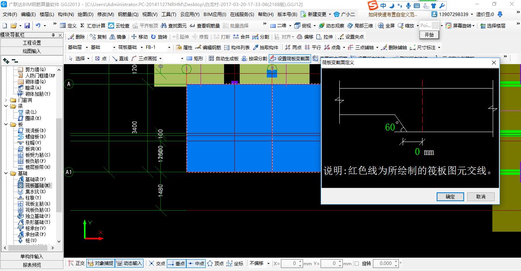Select the 移动 move tool
Image resolution: width=521 pixels, height=271 pixels.
[x=139, y=37]
